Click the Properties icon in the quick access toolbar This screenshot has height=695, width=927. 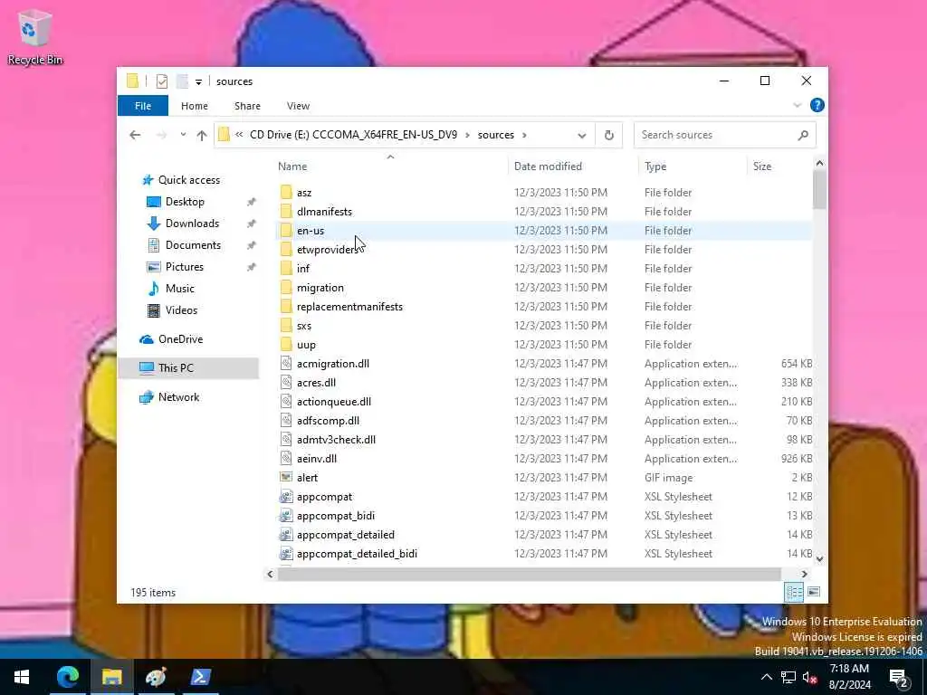click(x=161, y=81)
